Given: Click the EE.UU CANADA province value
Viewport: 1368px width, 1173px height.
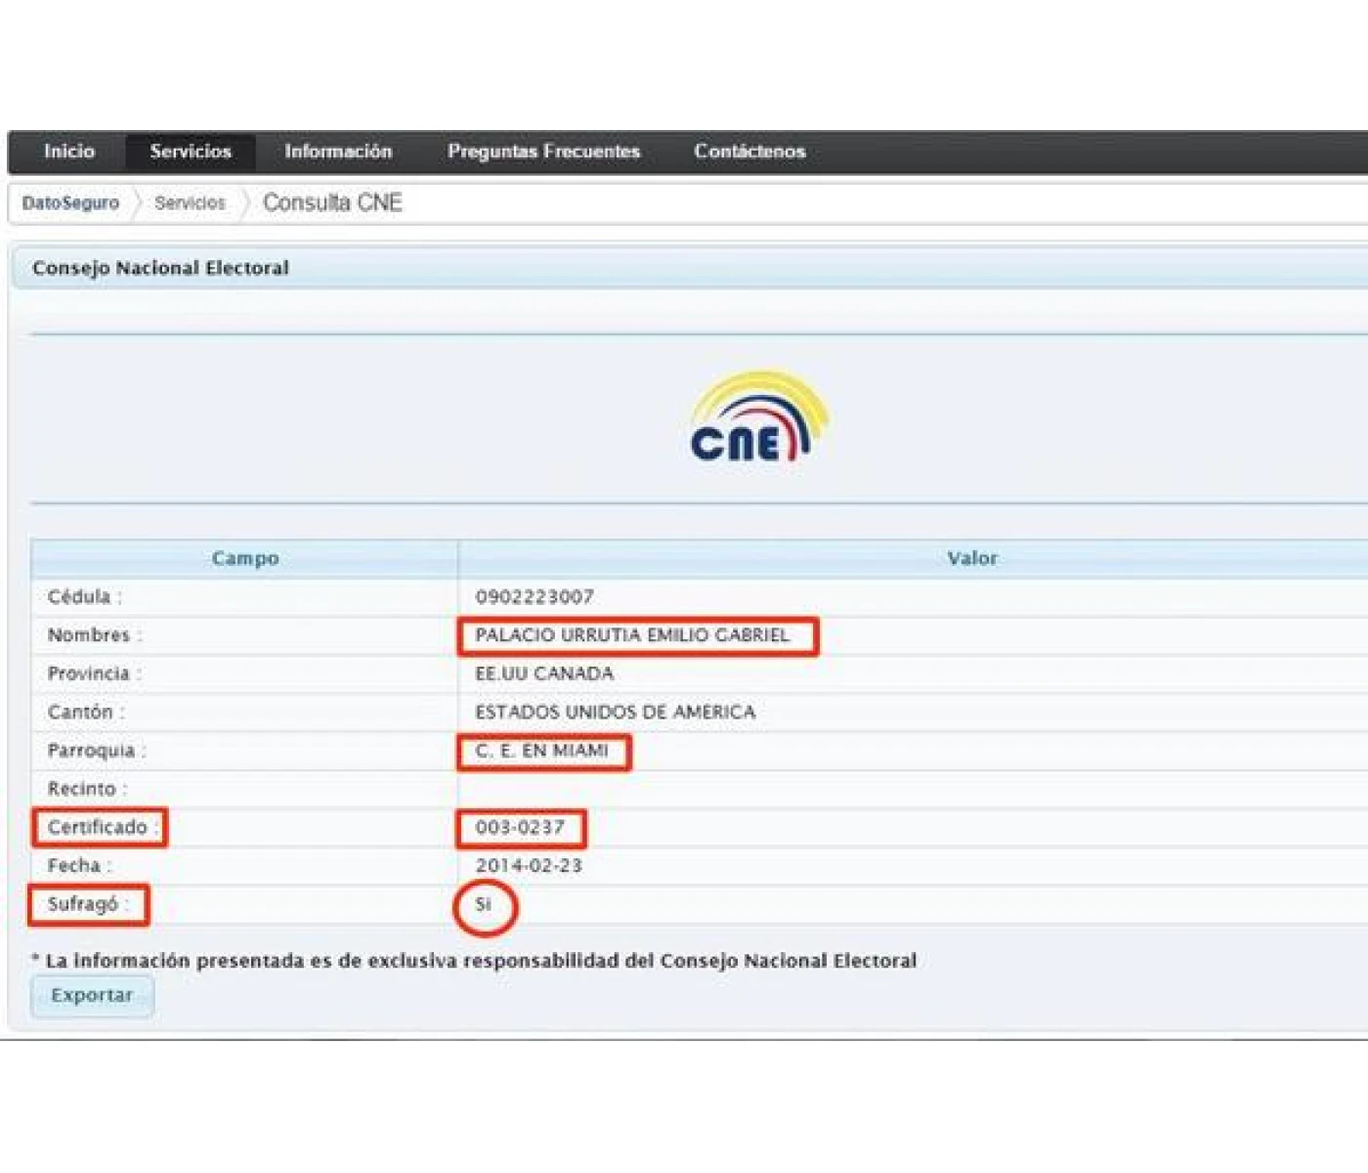Looking at the screenshot, I should point(544,673).
